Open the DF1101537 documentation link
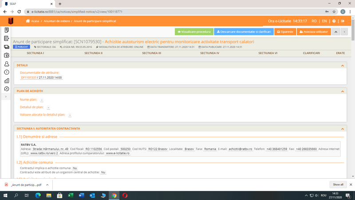The image size is (355, 200). [28, 77]
